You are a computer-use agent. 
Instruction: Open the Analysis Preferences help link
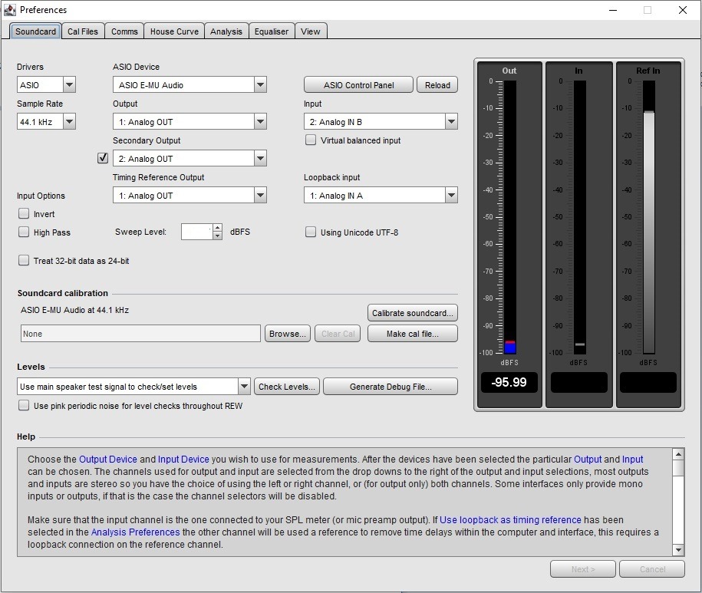click(135, 532)
